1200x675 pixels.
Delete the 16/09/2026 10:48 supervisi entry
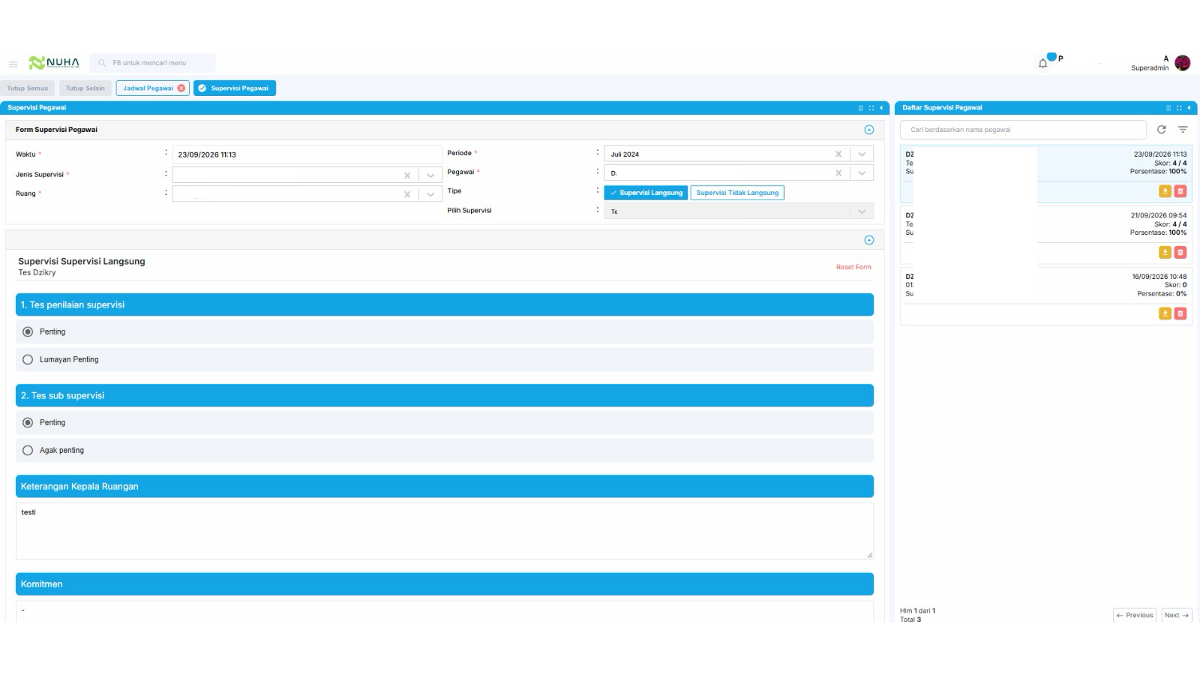(x=1180, y=313)
